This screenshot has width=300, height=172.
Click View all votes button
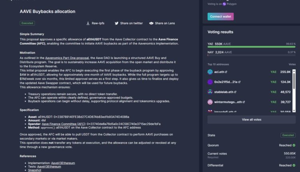pyautogui.click(x=252, y=120)
